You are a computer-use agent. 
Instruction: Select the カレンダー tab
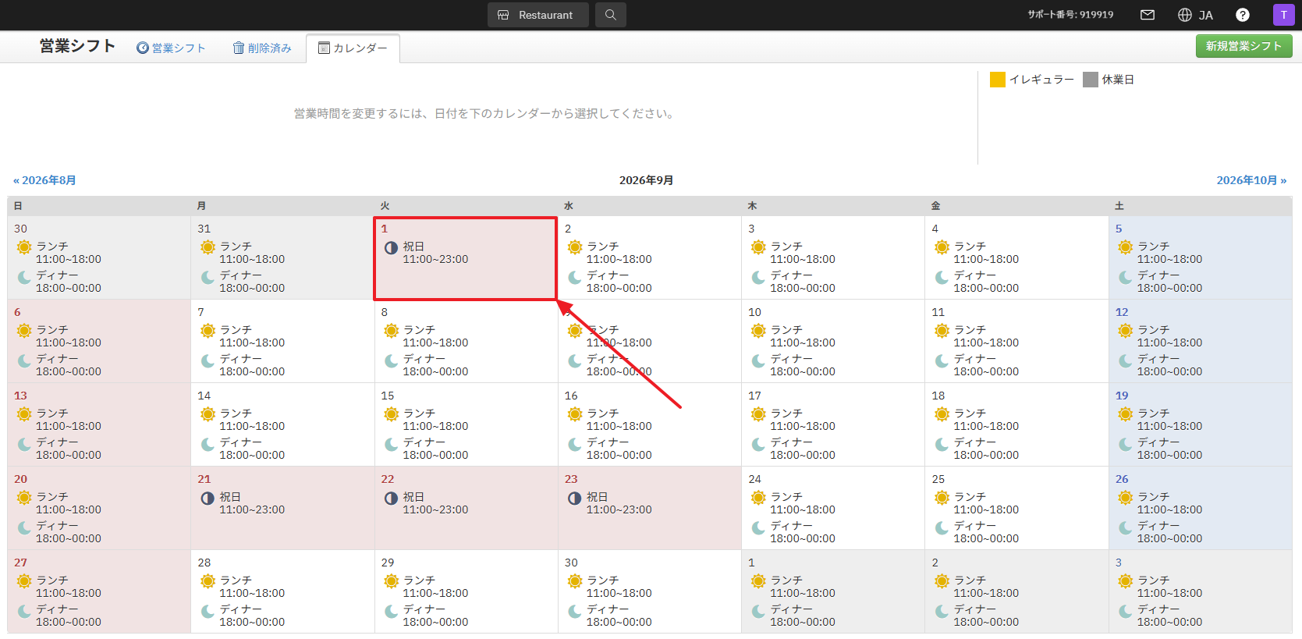click(x=353, y=48)
